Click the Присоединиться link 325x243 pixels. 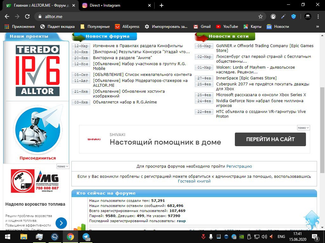click(x=38, y=158)
